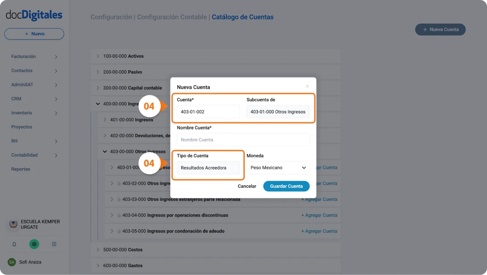
Task: Open the Moneda dropdown showing Peso Mexicano
Action: click(278, 168)
